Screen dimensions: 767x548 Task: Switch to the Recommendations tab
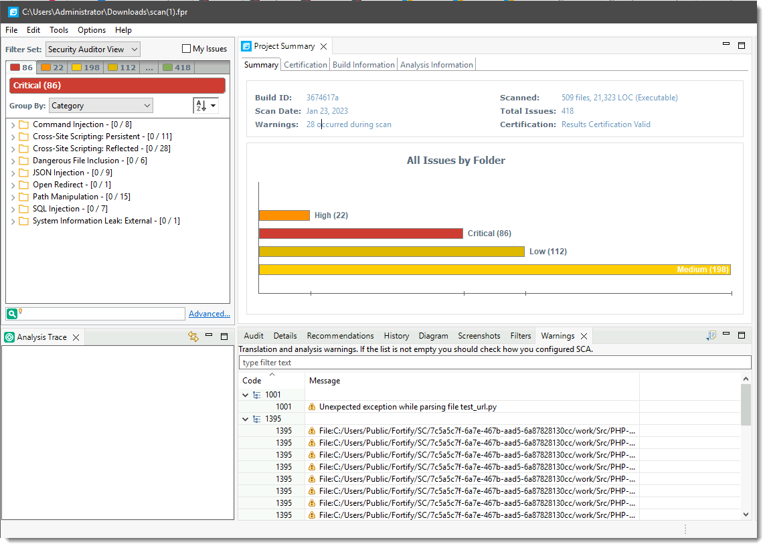(340, 335)
